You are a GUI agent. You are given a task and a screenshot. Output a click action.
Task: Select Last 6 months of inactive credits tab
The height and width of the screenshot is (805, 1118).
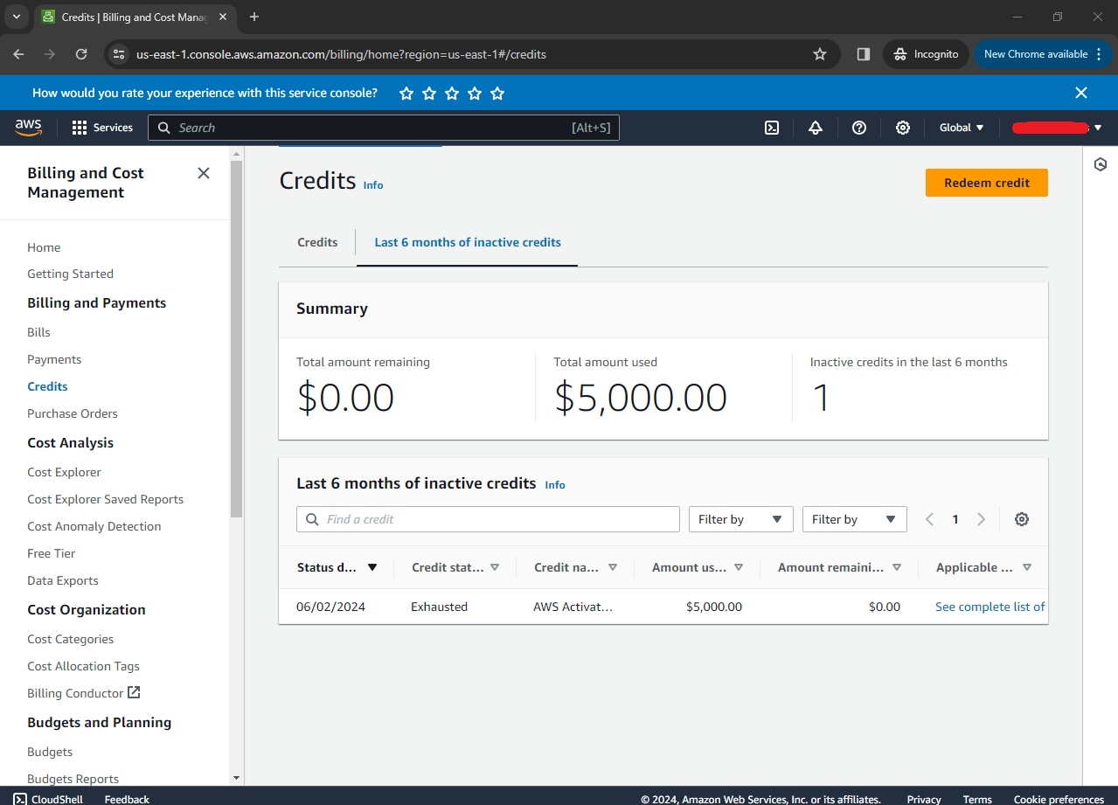click(468, 242)
